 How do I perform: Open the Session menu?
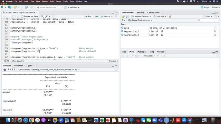pyautogui.click(x=45, y=1)
